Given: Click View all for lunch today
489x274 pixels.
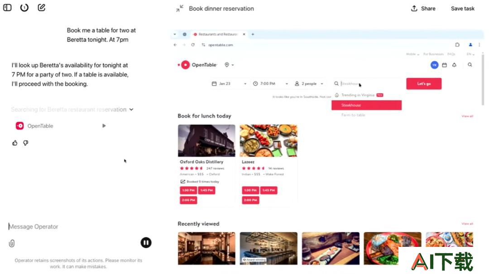Looking at the screenshot, I should (467, 116).
